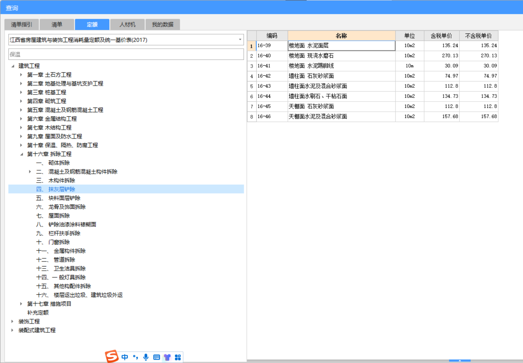This screenshot has width=523, height=363.
Task: Click the 保温 search input field
Action: click(x=126, y=54)
